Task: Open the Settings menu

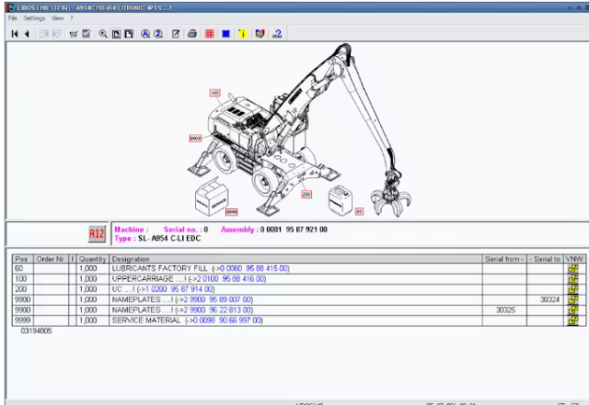Action: click(34, 18)
